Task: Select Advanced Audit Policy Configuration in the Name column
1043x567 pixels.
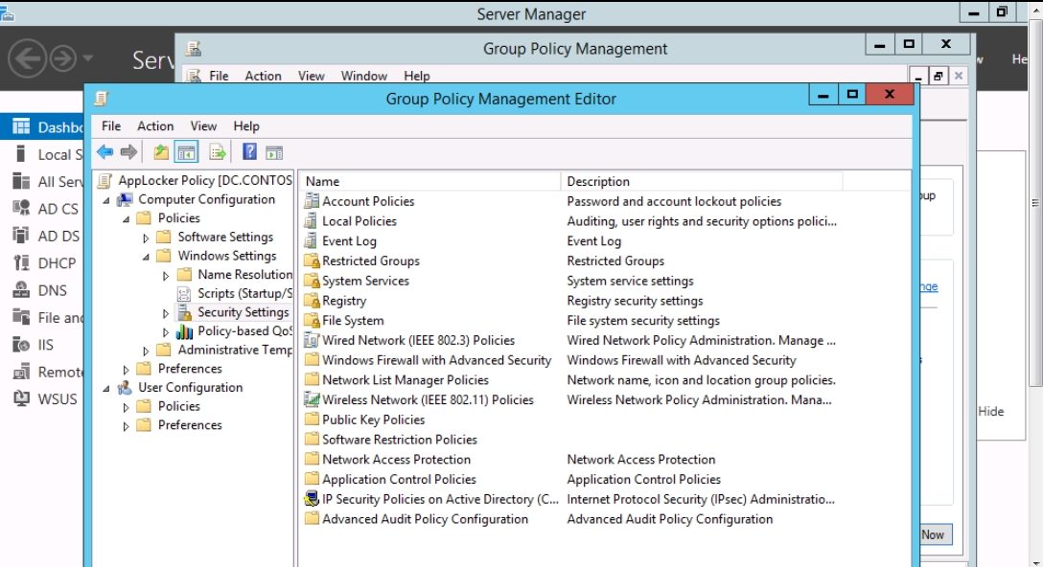Action: point(425,519)
